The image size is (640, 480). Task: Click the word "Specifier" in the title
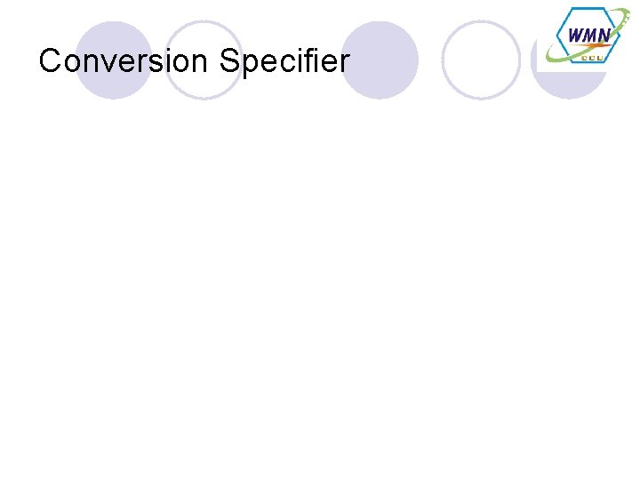[x=284, y=61]
